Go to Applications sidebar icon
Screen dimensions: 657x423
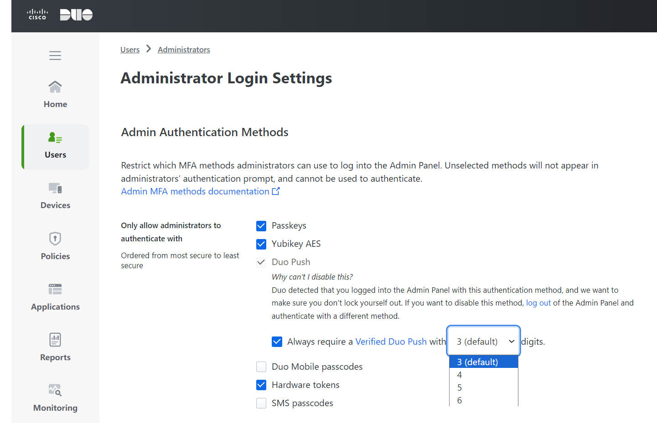(55, 289)
